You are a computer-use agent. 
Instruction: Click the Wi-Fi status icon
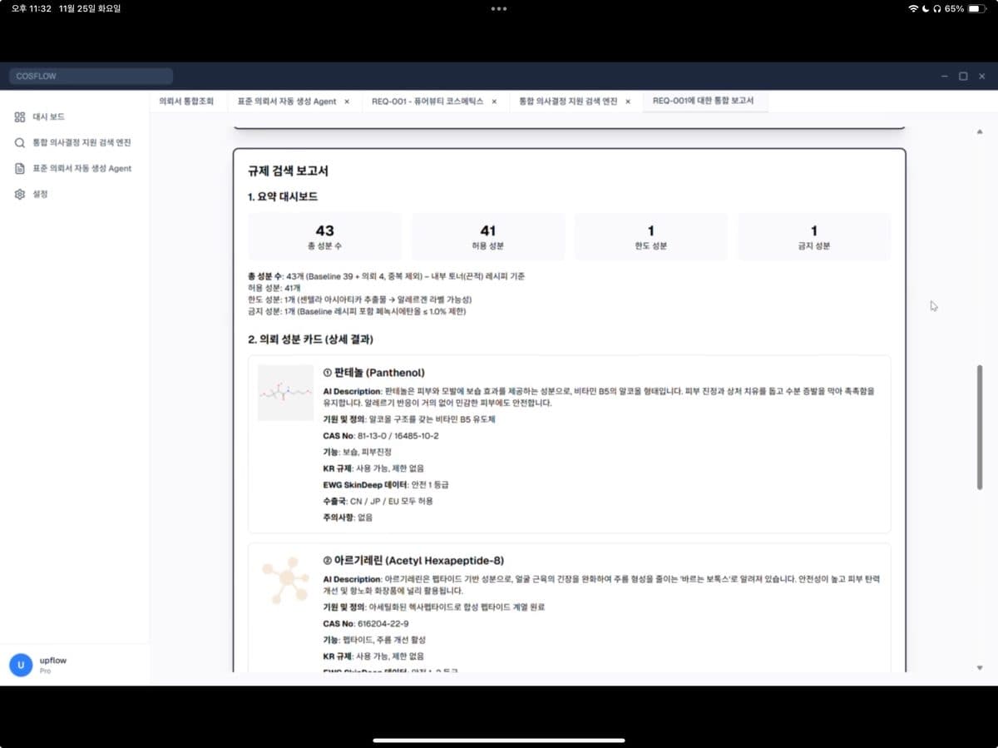coord(913,8)
